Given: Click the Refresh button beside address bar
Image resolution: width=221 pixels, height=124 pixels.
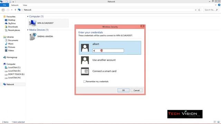Looking at the screenshot, I should 199,10.
